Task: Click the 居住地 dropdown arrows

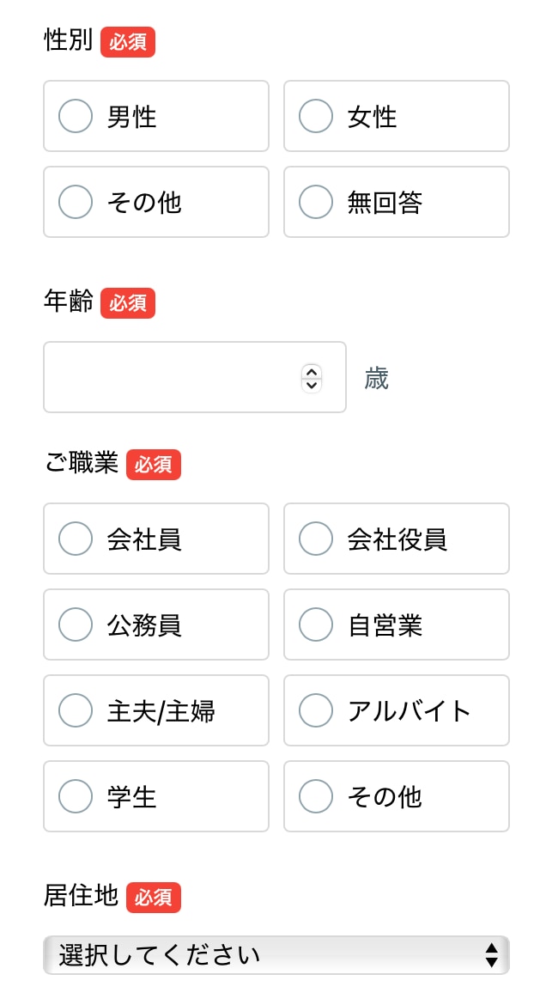Action: click(x=491, y=954)
